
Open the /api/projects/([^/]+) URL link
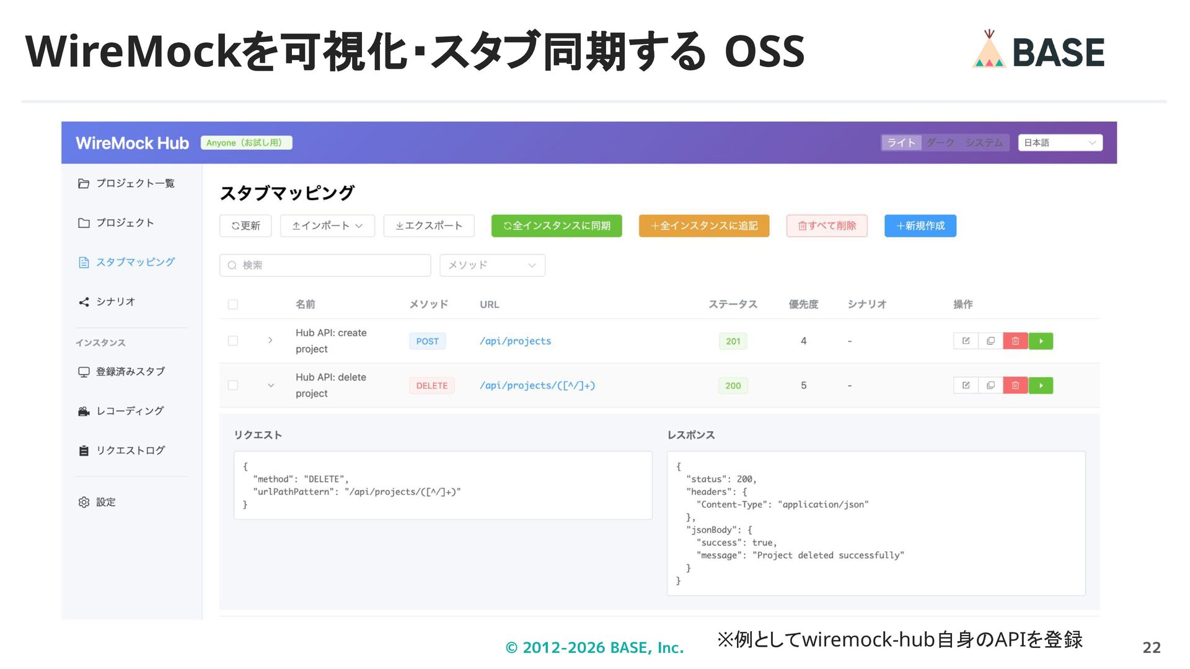(537, 386)
